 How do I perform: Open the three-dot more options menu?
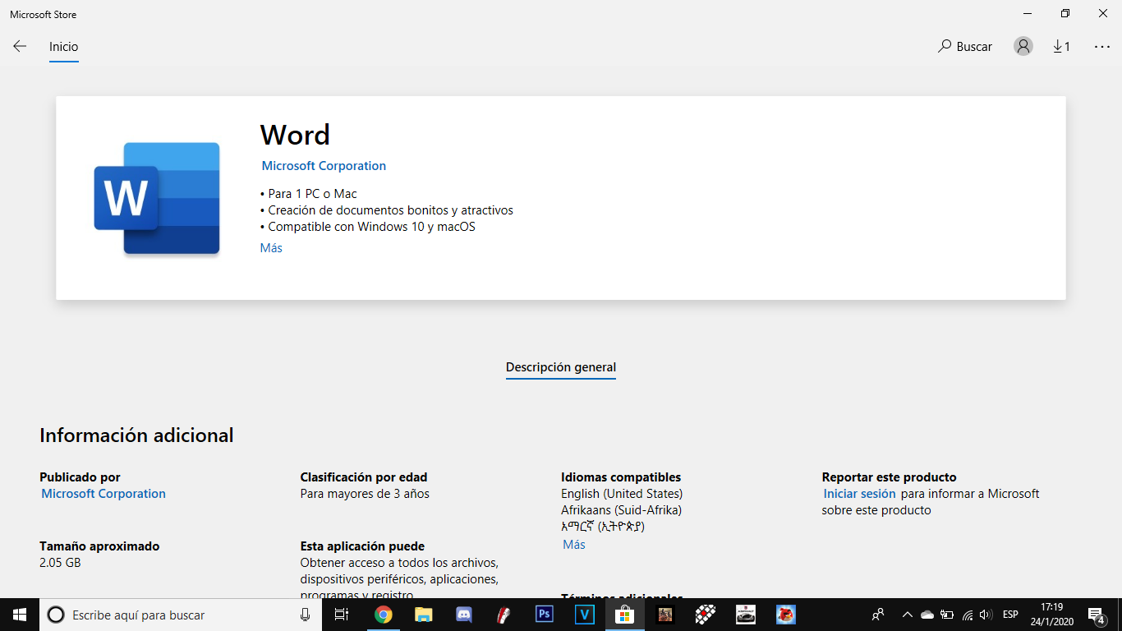tap(1102, 47)
